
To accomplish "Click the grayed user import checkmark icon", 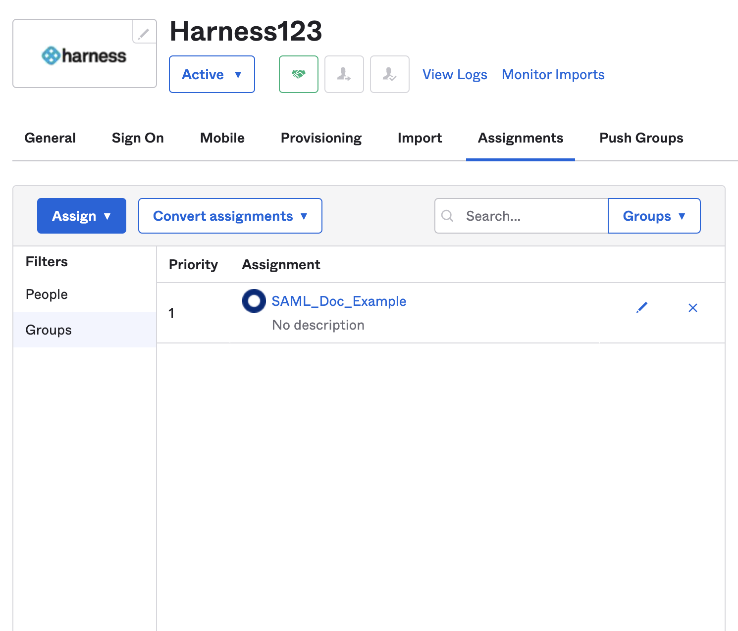I will (389, 74).
